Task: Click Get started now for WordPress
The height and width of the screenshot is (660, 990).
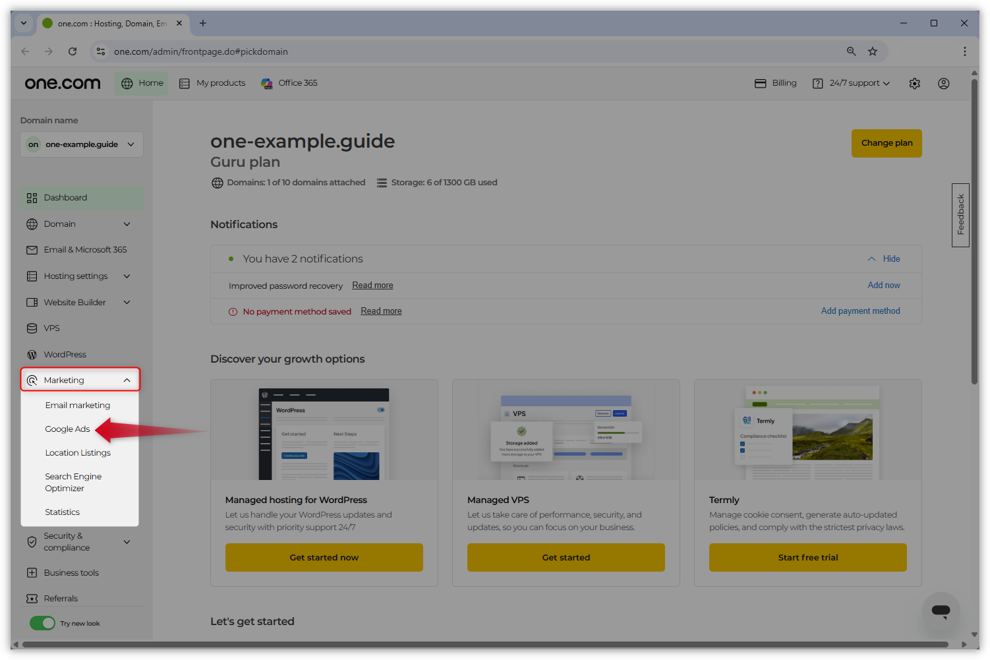Action: tap(324, 557)
